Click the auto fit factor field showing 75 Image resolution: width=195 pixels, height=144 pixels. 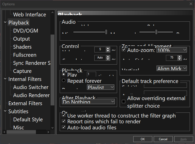point(172,58)
